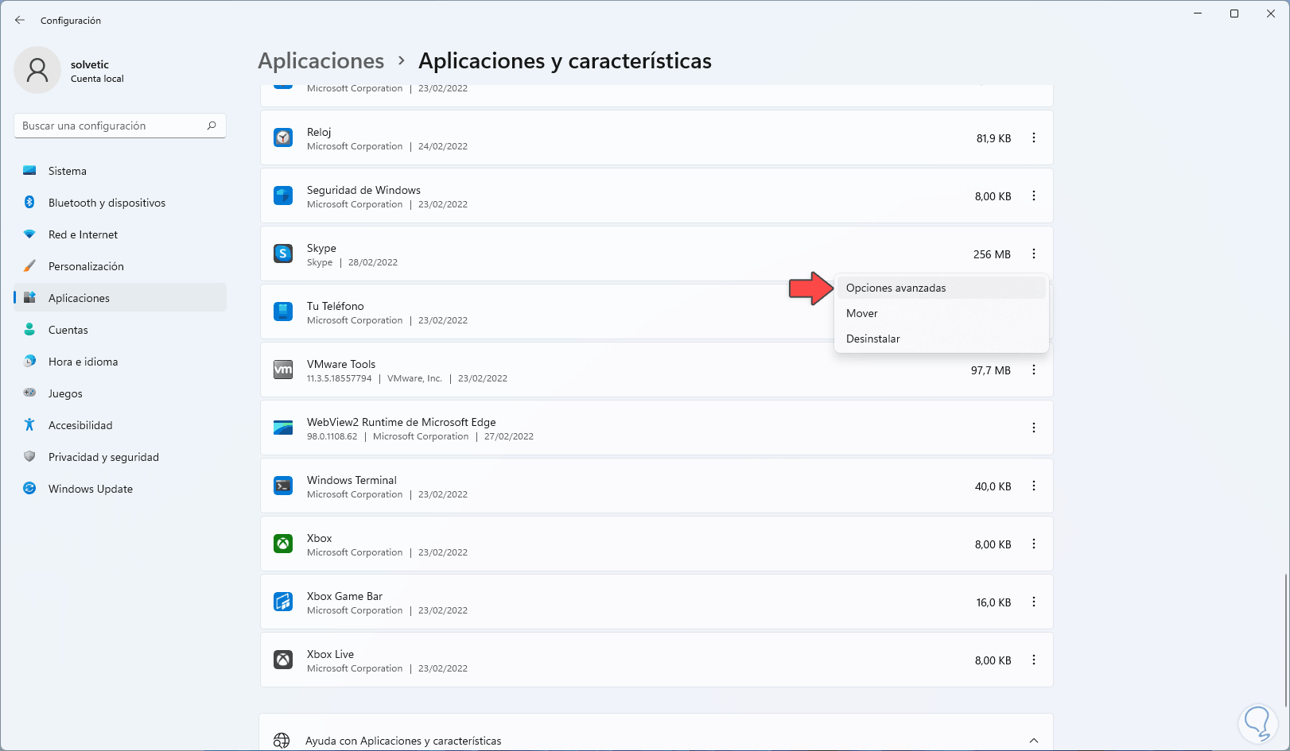This screenshot has width=1290, height=751.
Task: Click the Seguridad de Windows shield icon
Action: tap(283, 195)
